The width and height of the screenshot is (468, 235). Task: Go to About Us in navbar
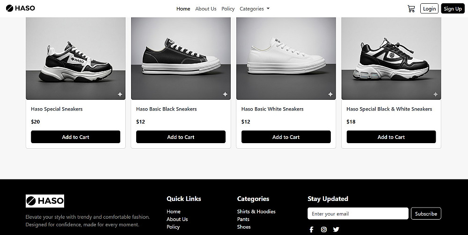pyautogui.click(x=205, y=9)
